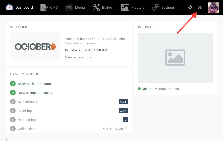223x141 pixels.
Task: Click the Builder wrench and screwdriver icon
Action: [96, 7]
